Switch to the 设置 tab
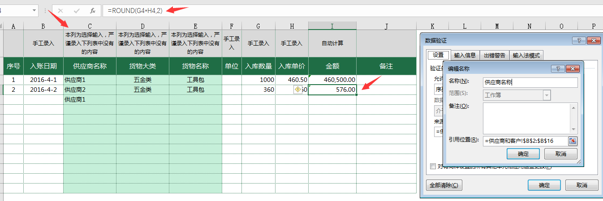Viewport: 603px width, 201px height. point(438,56)
